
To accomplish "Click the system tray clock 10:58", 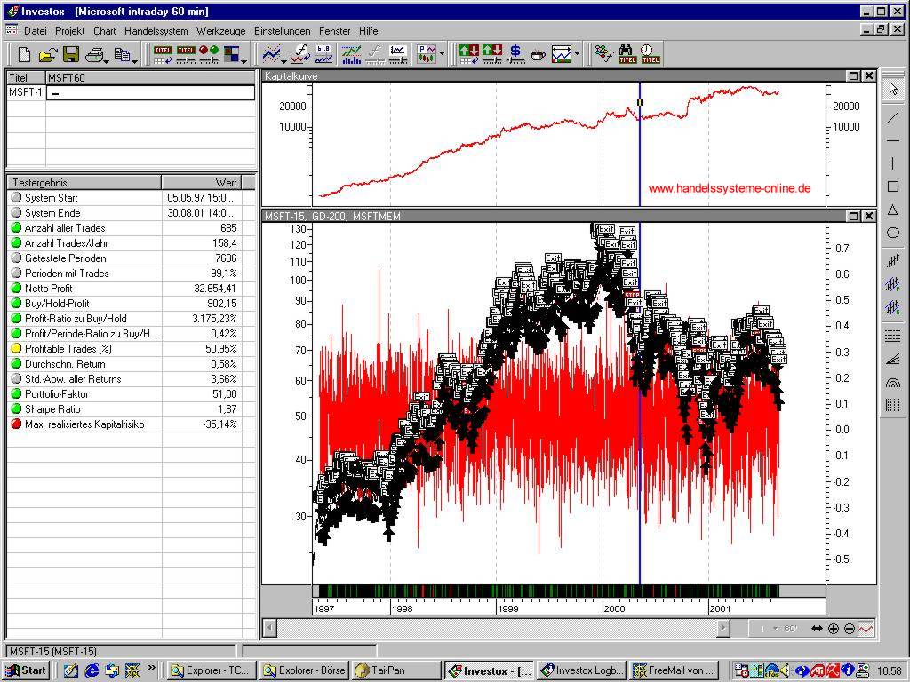I will 889,671.
